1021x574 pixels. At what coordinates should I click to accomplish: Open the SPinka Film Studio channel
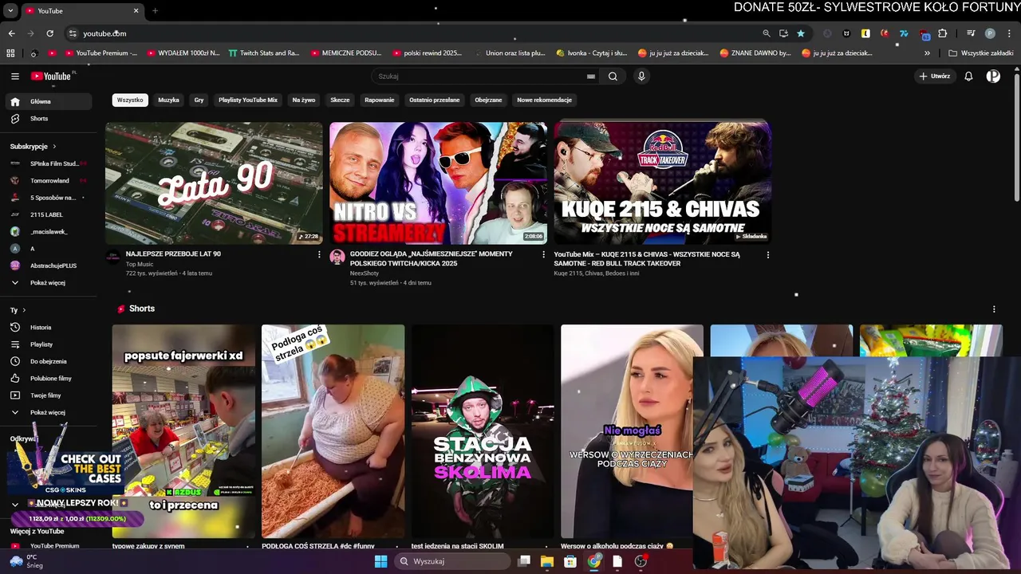(49, 163)
